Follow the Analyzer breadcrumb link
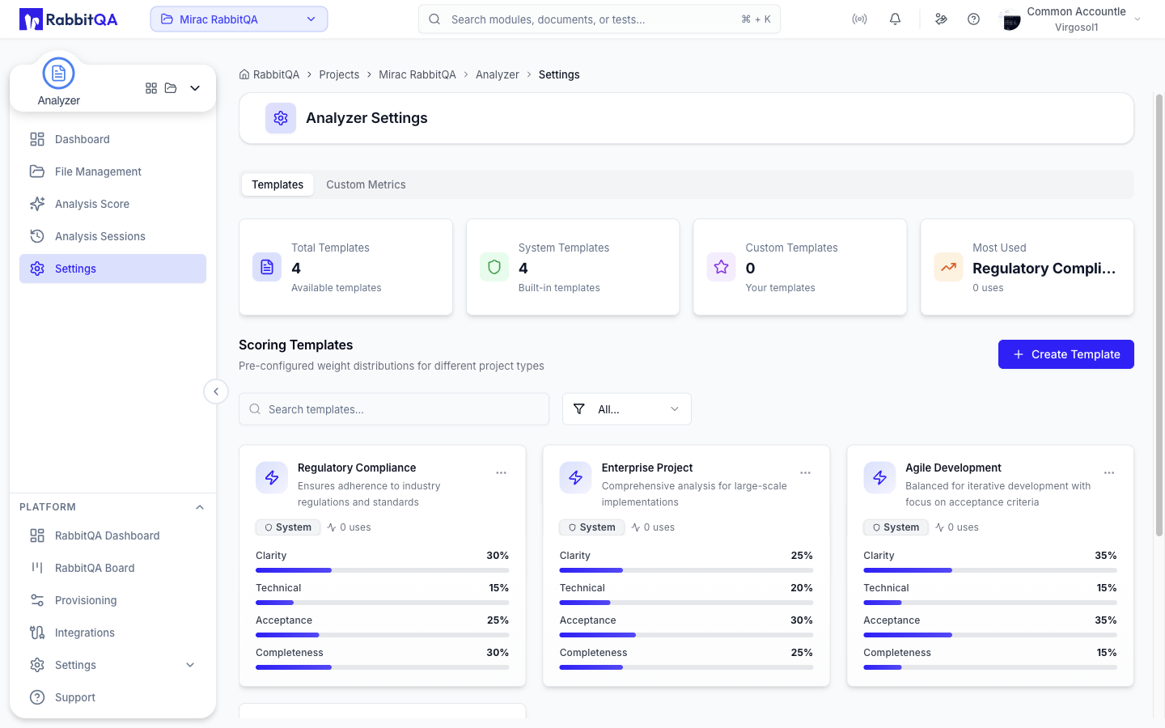The height and width of the screenshot is (728, 1165). (x=498, y=74)
